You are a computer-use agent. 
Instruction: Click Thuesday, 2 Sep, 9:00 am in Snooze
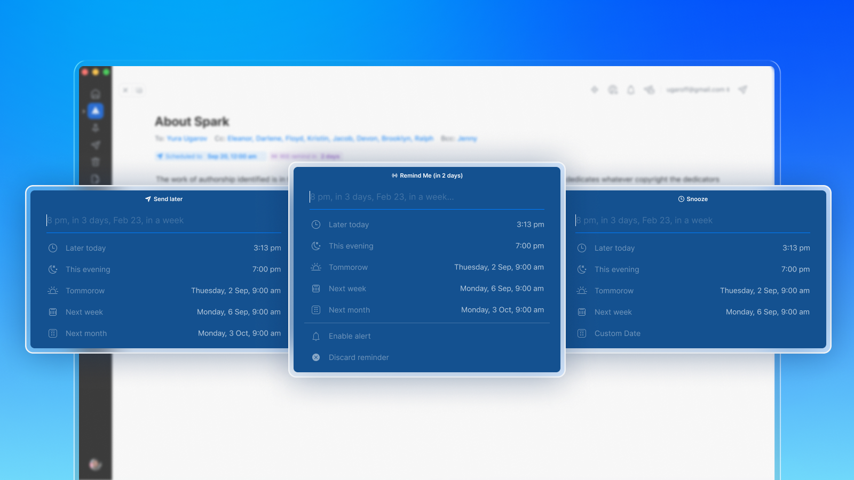765,291
